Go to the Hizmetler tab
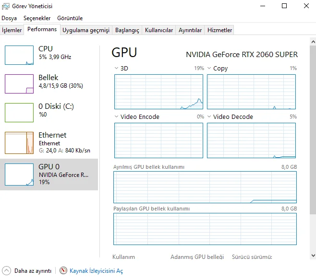The image size is (316, 280). [x=219, y=30]
